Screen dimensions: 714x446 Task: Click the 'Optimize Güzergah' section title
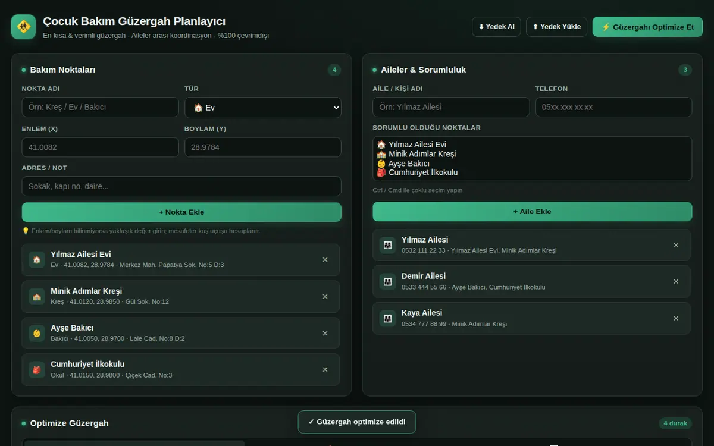70,423
